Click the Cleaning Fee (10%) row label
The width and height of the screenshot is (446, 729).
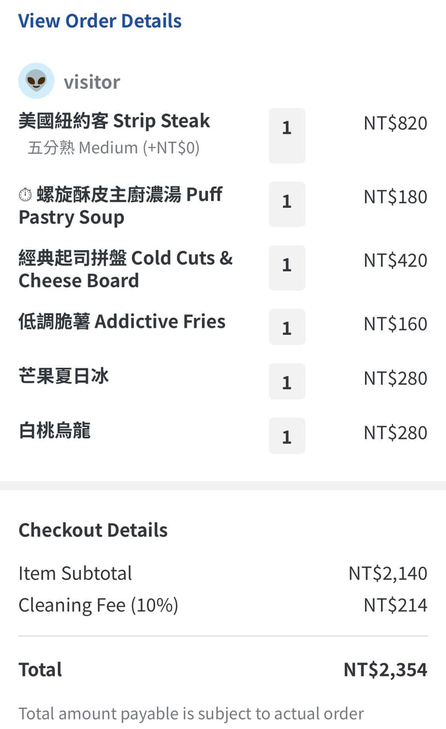point(98,605)
